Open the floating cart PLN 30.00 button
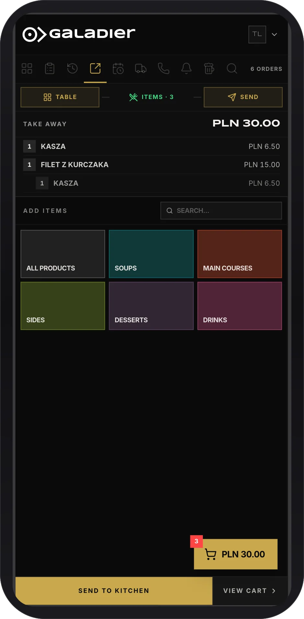 236,554
